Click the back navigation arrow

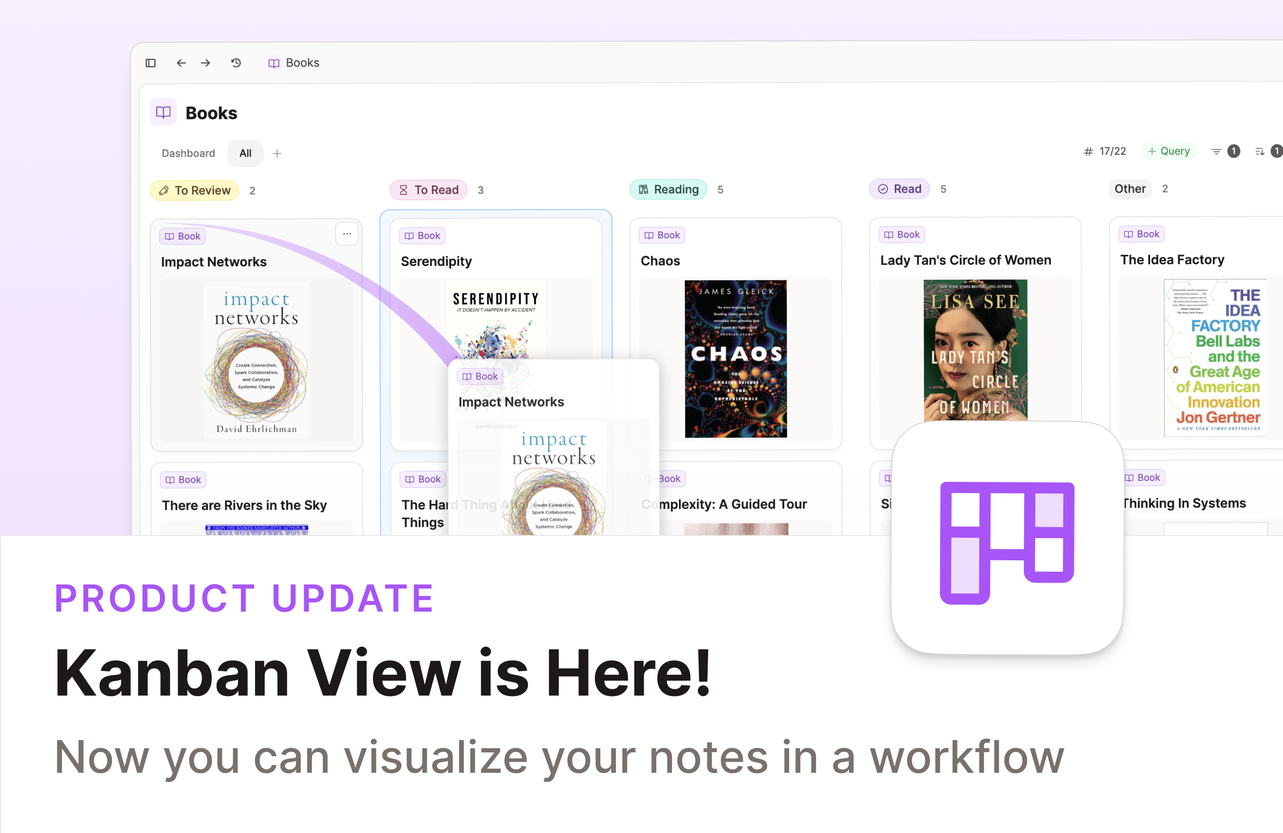coord(181,63)
